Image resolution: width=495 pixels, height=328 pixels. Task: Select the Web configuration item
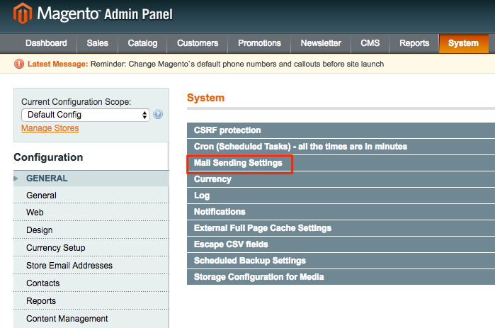click(x=35, y=213)
